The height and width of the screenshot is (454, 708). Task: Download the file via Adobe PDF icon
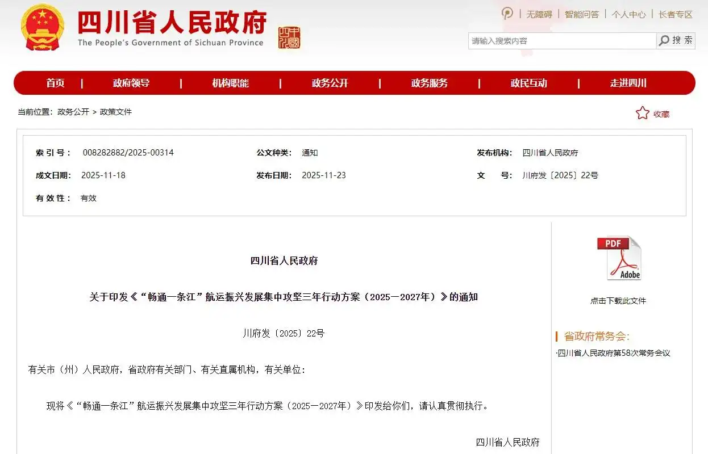tap(618, 258)
